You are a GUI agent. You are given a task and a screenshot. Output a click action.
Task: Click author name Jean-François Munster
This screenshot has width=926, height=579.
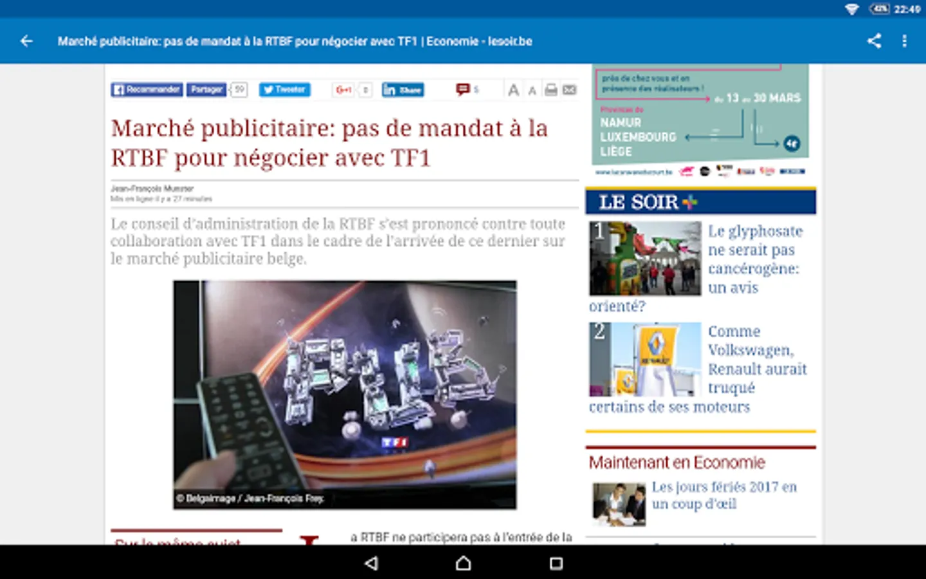point(152,188)
